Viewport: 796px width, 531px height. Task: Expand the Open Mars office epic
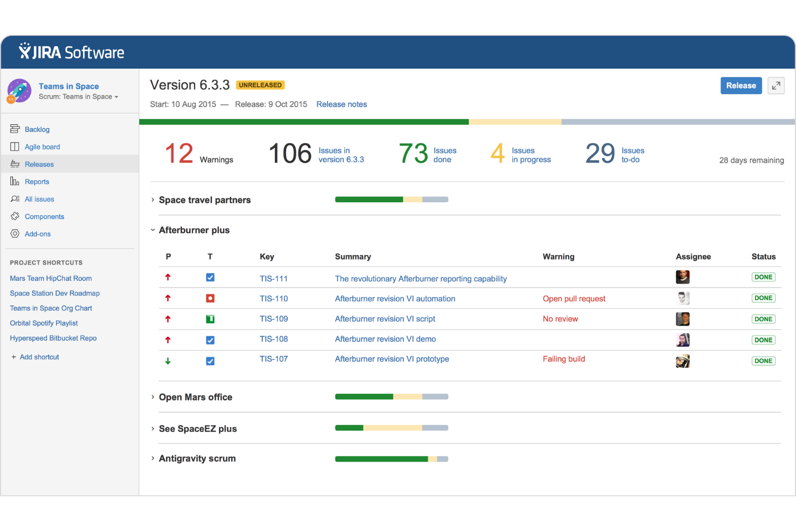(x=153, y=397)
